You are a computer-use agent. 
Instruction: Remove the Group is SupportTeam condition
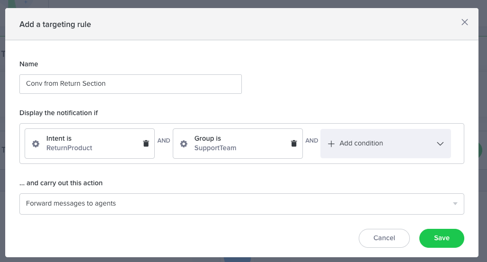[x=294, y=144]
